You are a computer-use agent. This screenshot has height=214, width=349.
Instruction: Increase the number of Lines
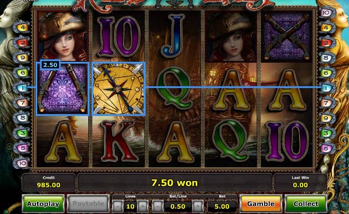143,206
